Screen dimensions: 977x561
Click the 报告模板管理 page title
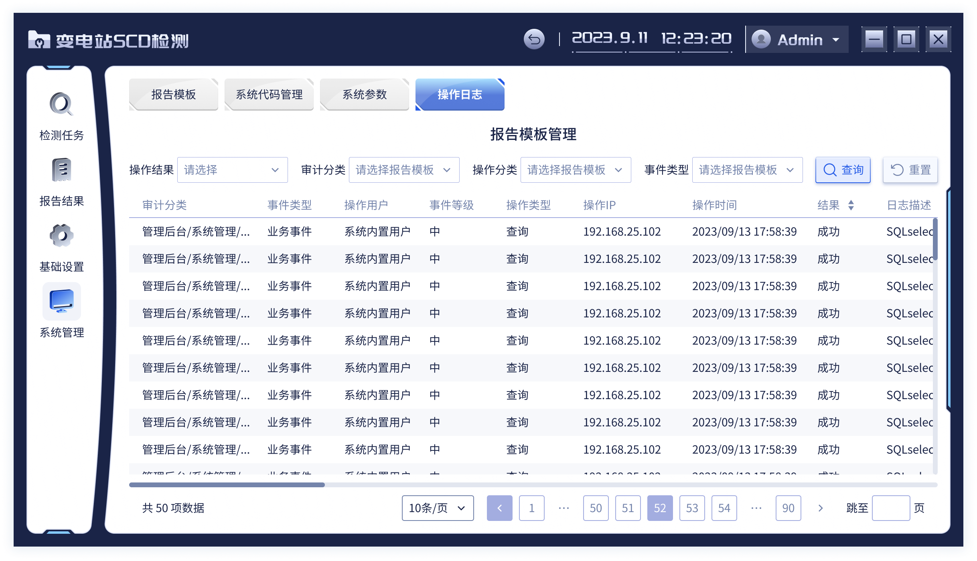click(x=533, y=134)
